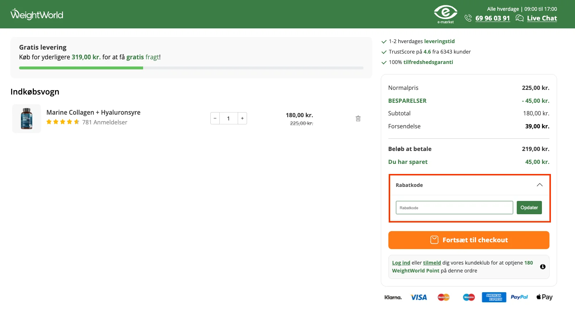Click the Rabatkode input field
This screenshot has height=312, width=575.
point(454,208)
